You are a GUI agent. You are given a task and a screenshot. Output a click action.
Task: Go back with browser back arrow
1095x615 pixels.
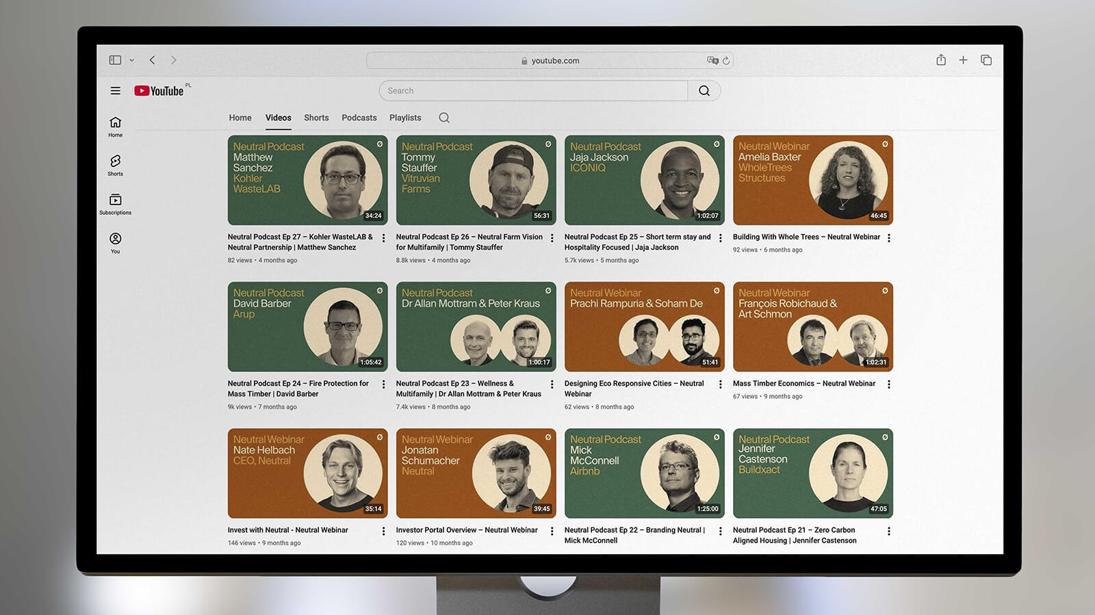click(153, 60)
